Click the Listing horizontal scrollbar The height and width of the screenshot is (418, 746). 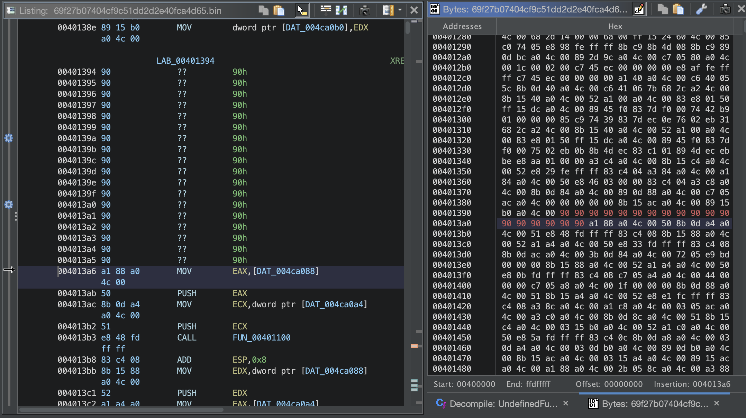[121, 410]
